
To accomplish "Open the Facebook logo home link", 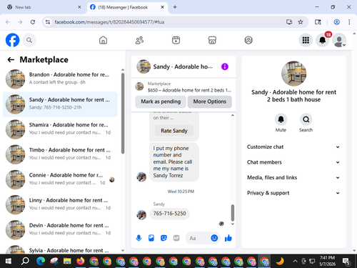I will [12, 40].
